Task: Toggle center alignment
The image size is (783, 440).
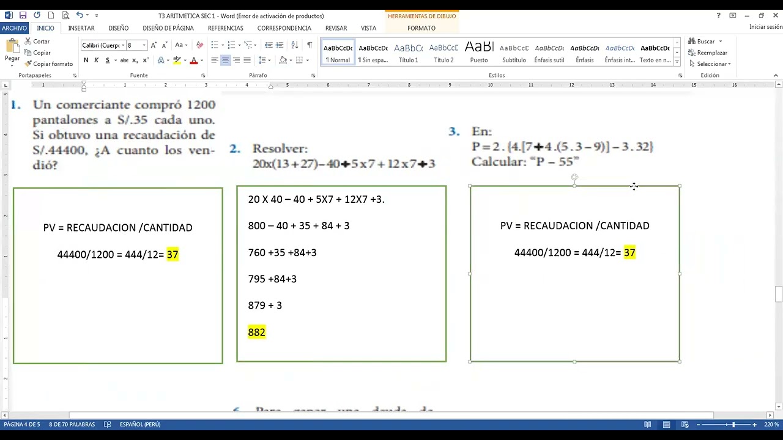Action: click(226, 60)
